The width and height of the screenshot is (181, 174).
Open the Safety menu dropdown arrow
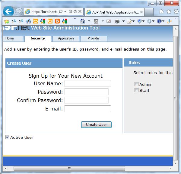point(143,21)
